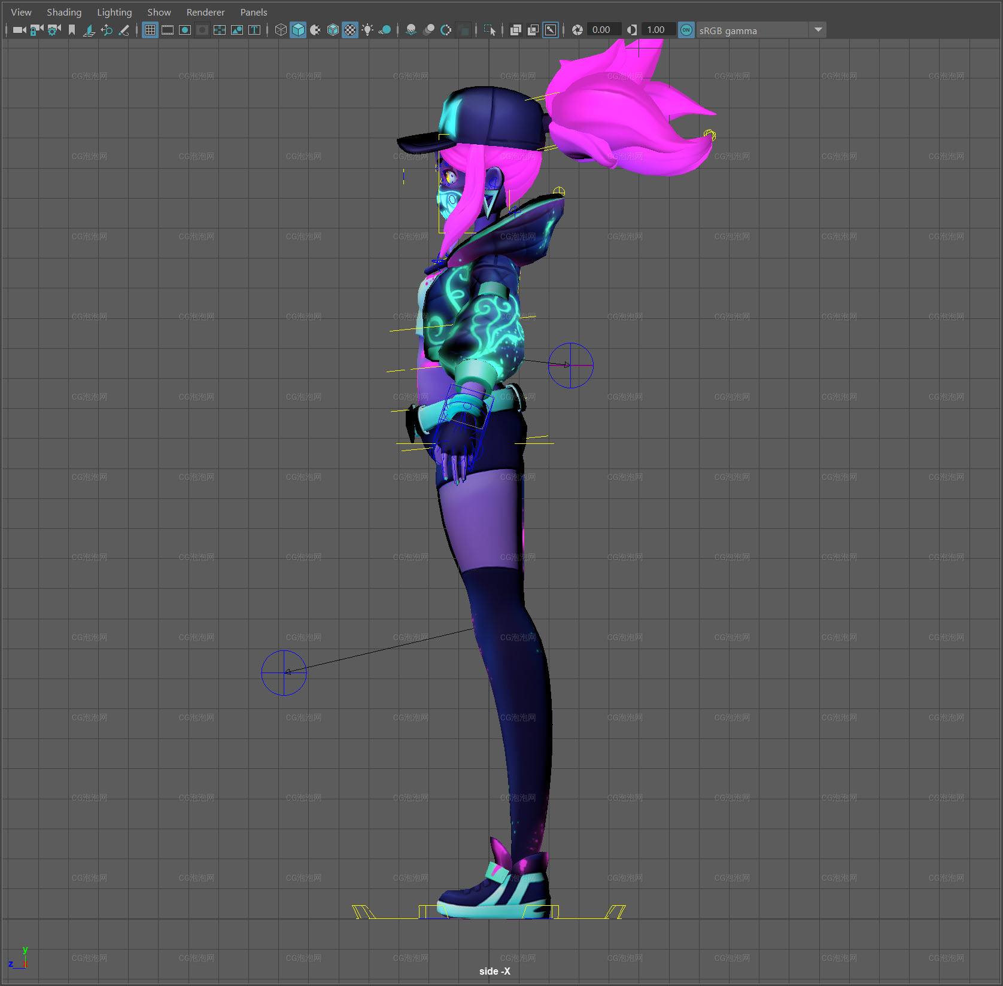Open the Show menu
Image resolution: width=1003 pixels, height=986 pixels.
pyautogui.click(x=159, y=12)
